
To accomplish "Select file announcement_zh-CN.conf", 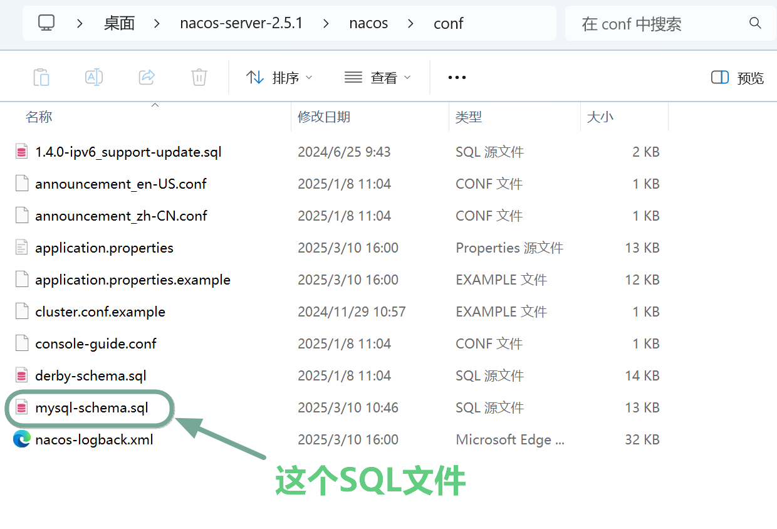I will (x=121, y=216).
